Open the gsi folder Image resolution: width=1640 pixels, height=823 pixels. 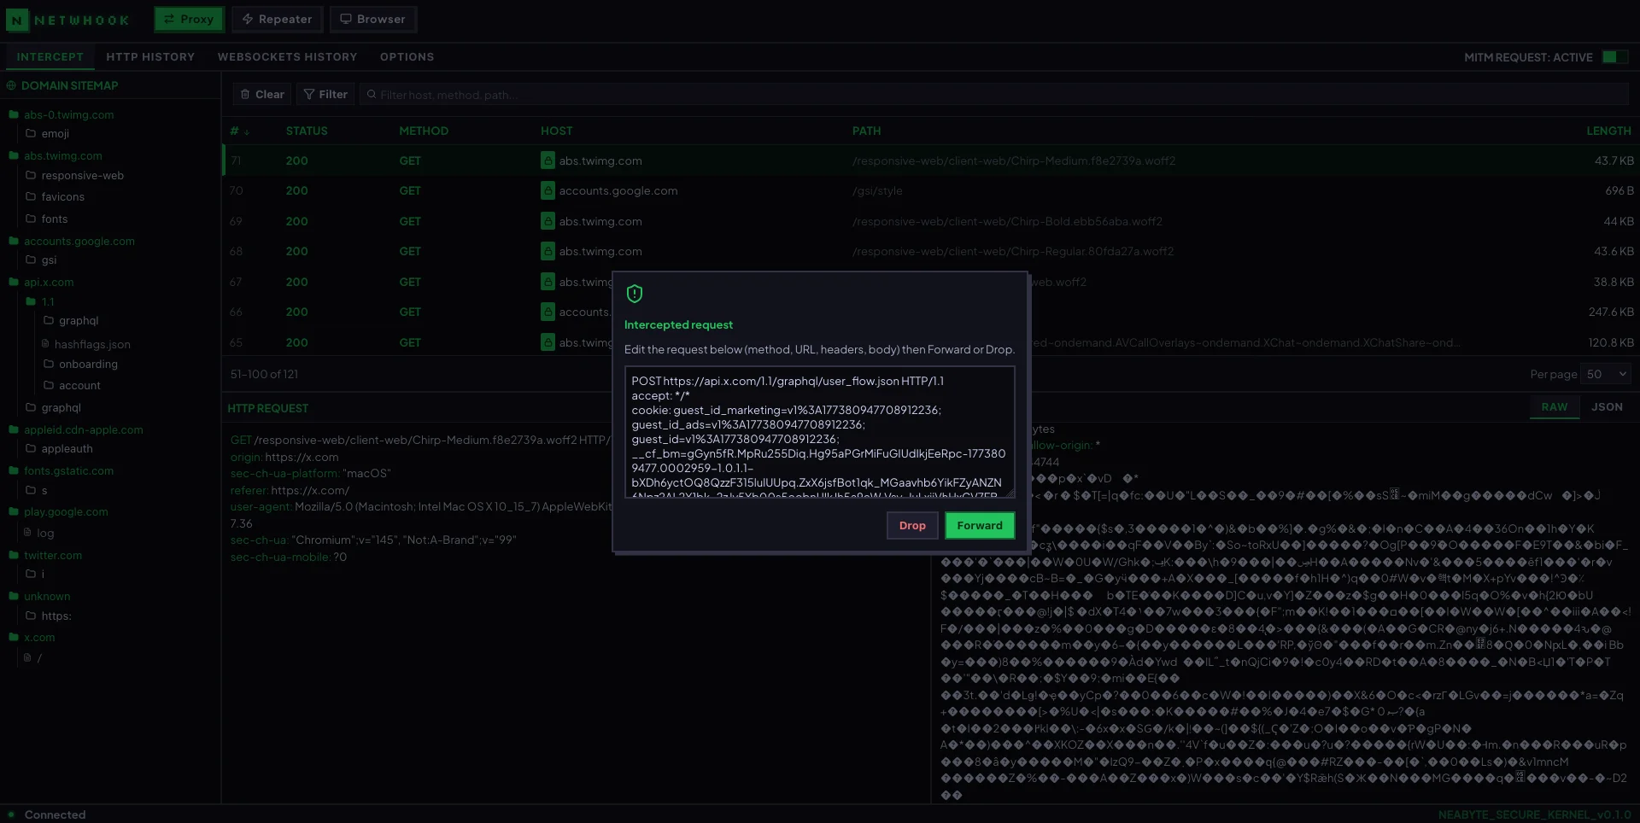(x=41, y=260)
